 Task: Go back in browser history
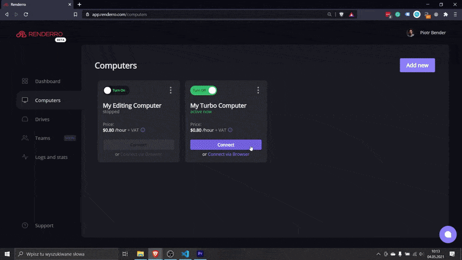tap(6, 14)
